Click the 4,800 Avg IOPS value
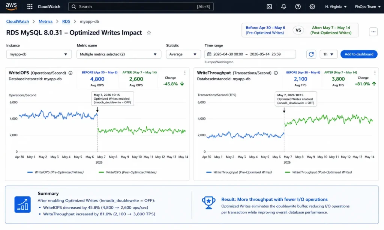This screenshot has width=384, height=230. click(97, 79)
